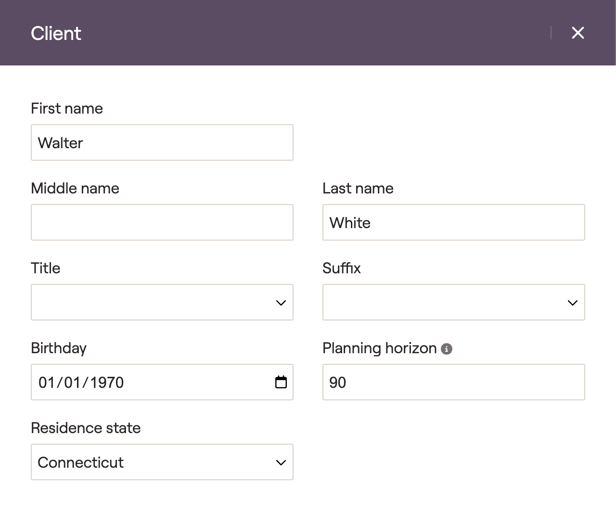
Task: Close the Client dialog
Action: click(577, 33)
